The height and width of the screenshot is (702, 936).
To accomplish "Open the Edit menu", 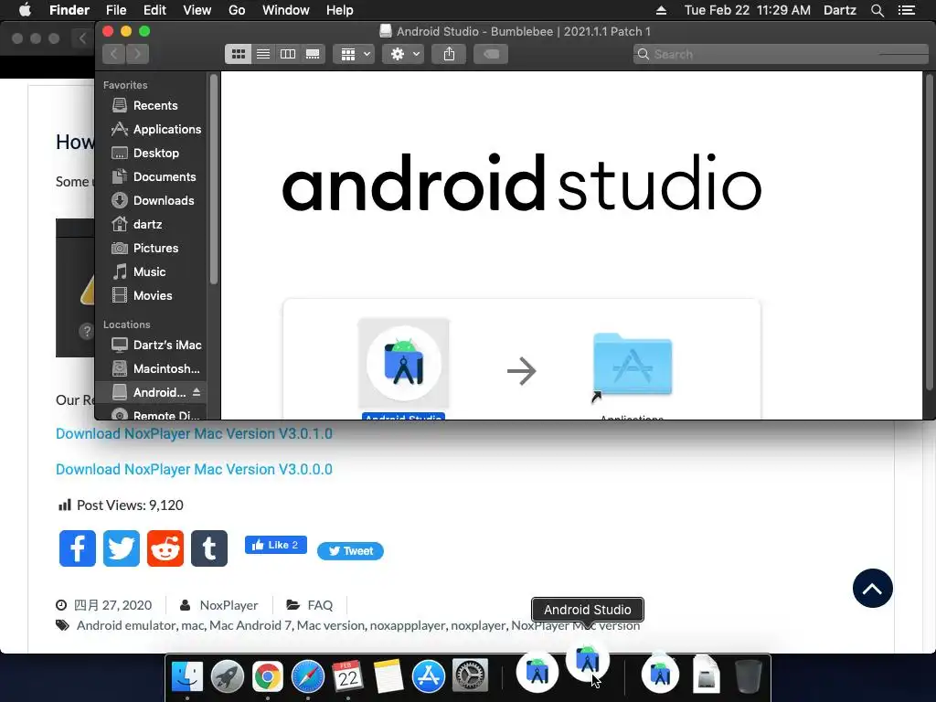I will (154, 10).
